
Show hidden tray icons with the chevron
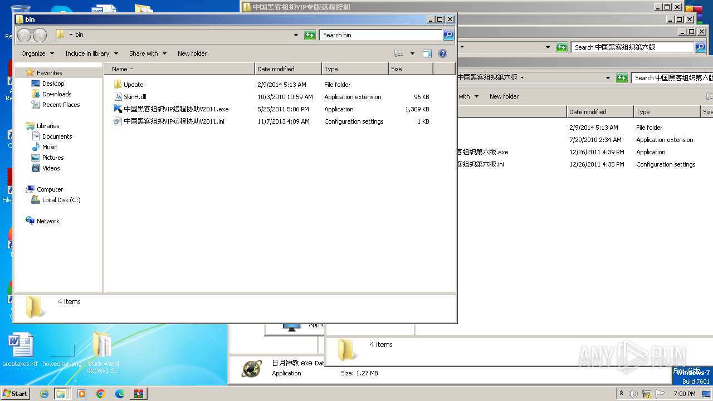coord(622,394)
